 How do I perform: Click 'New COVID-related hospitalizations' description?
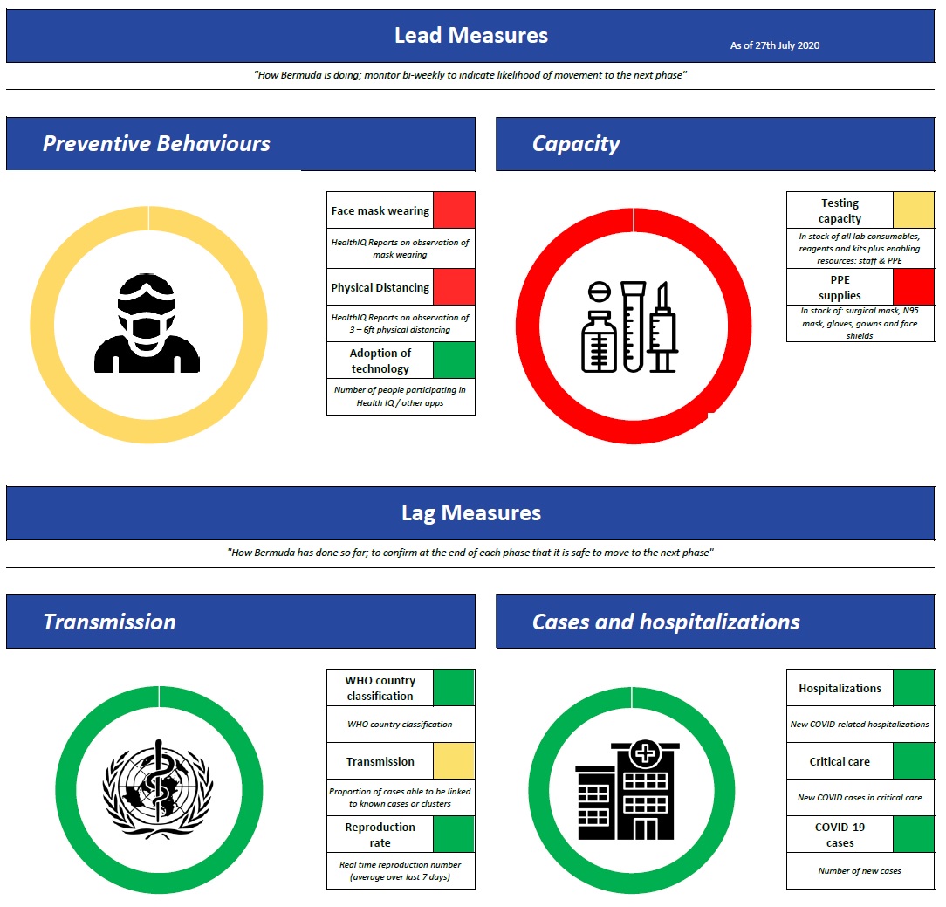(860, 725)
